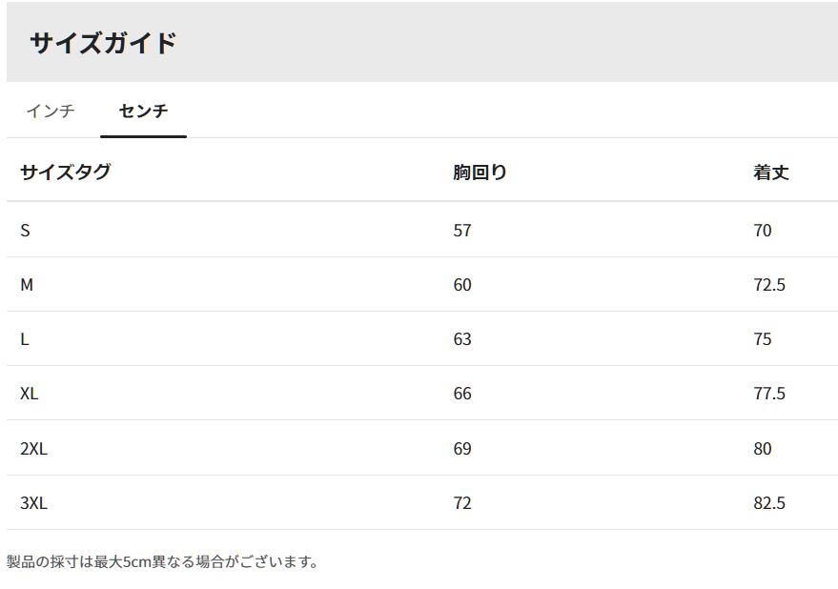Click chest value 63 in L row
Screen dimensions: 838x589
coord(462,339)
